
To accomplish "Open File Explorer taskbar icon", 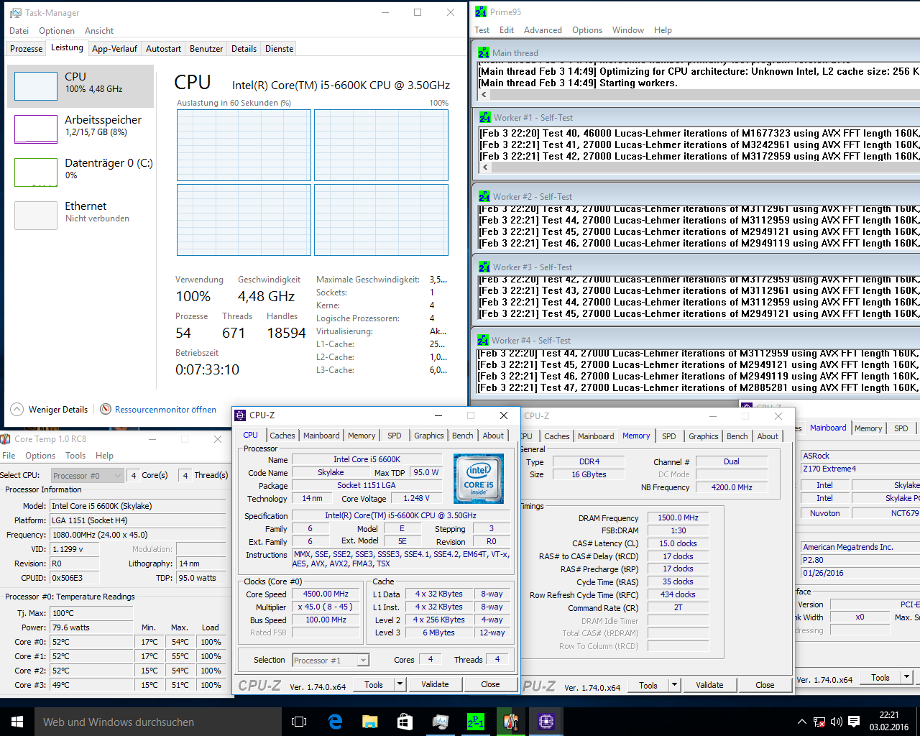I will [370, 722].
